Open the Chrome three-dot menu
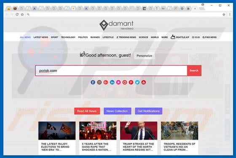 click(x=230, y=15)
